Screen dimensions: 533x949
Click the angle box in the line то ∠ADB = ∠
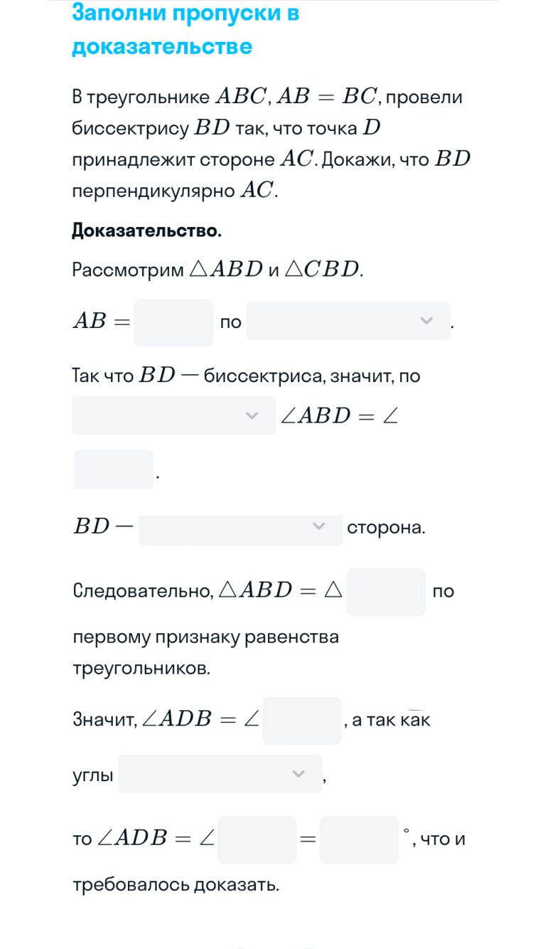click(257, 839)
